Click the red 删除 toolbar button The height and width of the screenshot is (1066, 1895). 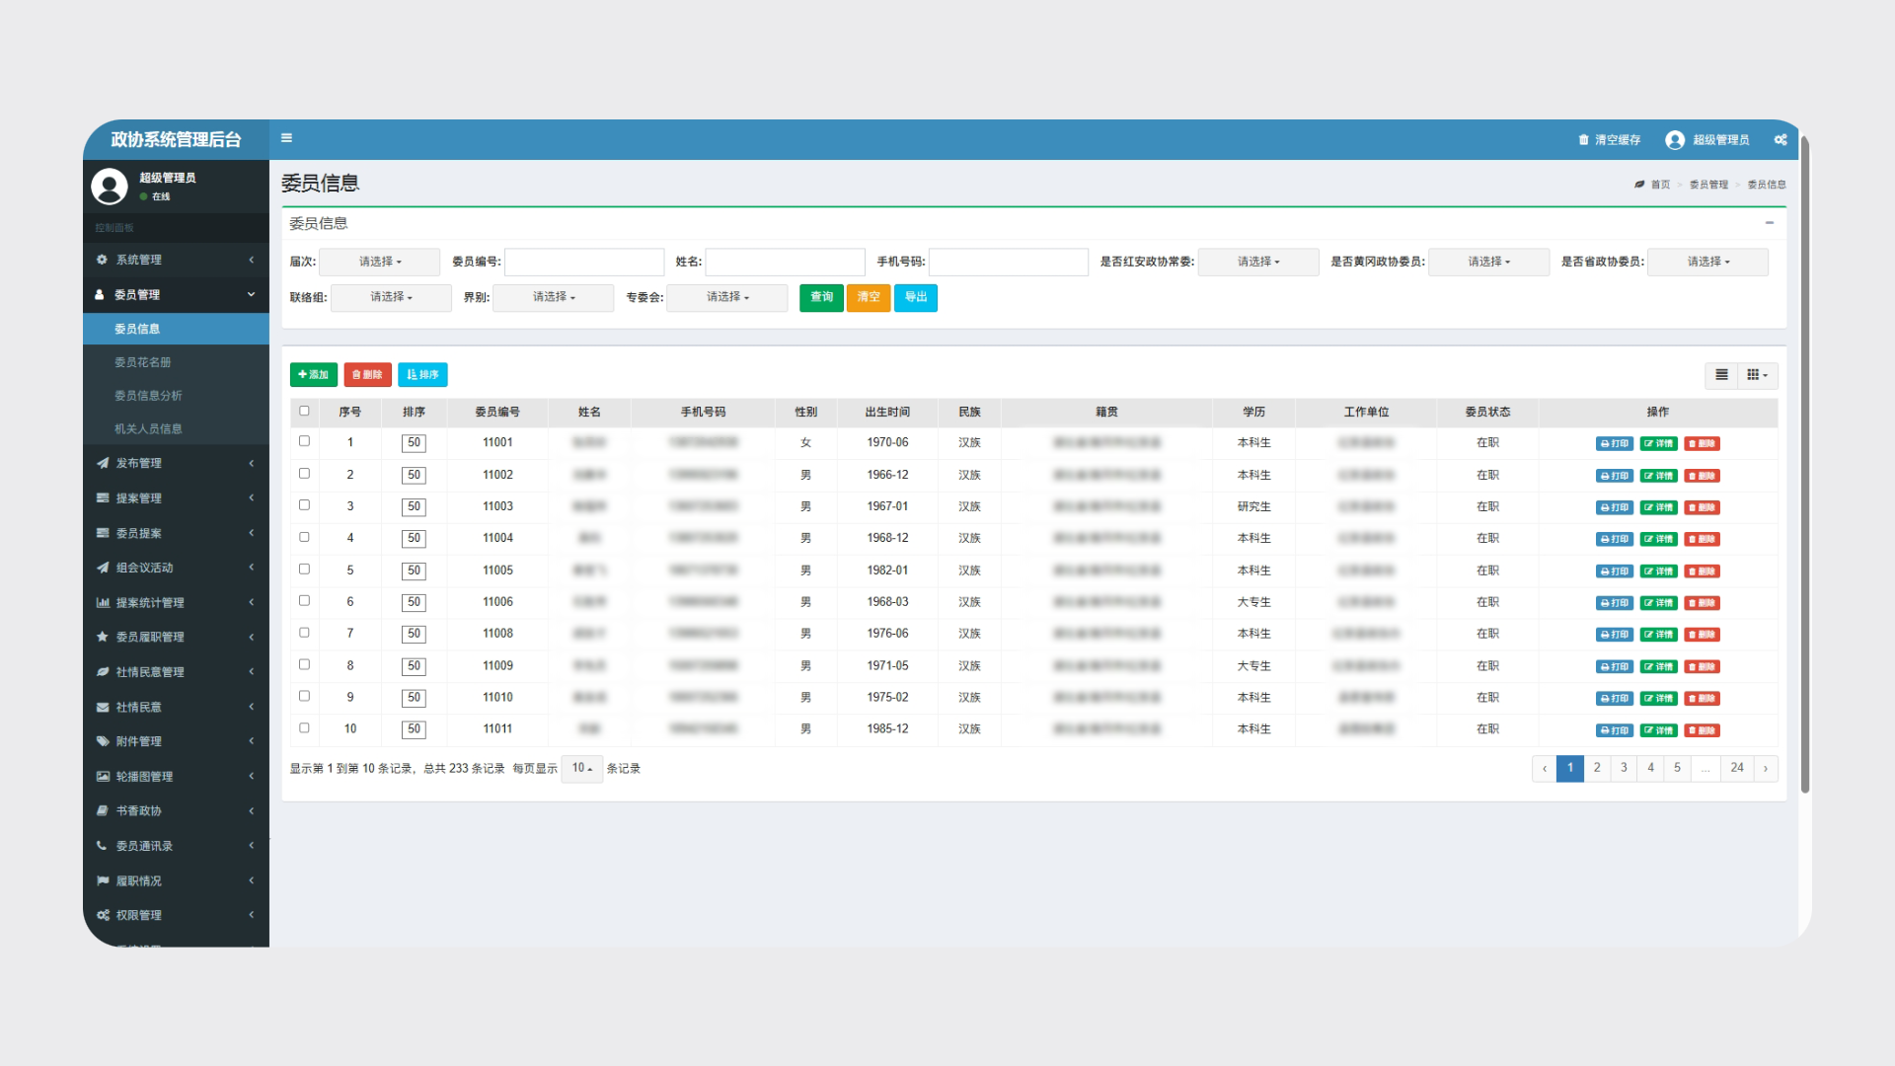(x=367, y=375)
